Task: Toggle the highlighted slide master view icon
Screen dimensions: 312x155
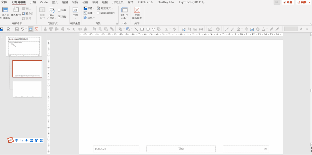Action: [30, 29]
